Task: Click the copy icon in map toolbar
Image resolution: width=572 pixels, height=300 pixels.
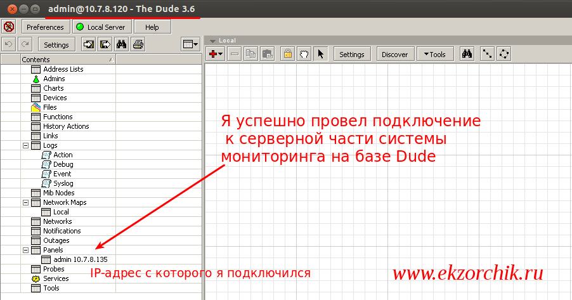Action: pyautogui.click(x=251, y=54)
